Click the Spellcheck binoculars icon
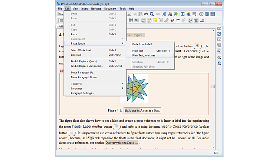Screen dimensions: 279x157 (x=146, y=14)
